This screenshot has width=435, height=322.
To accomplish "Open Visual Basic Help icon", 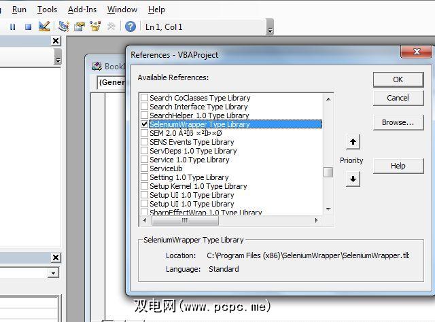I will [130, 26].
